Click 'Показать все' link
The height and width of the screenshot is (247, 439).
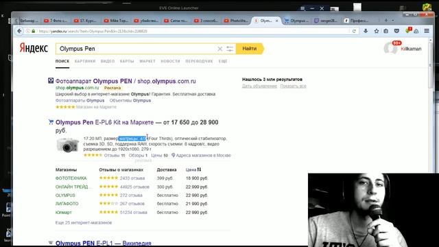(293, 86)
